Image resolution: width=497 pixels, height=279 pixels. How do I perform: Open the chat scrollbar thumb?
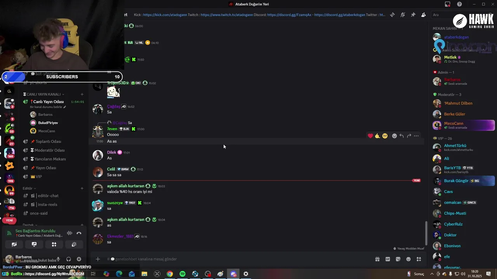[426, 233]
